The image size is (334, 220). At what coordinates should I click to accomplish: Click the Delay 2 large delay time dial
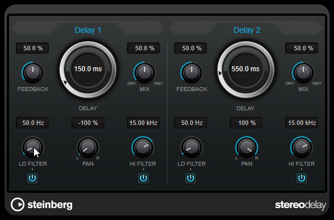[246, 70]
